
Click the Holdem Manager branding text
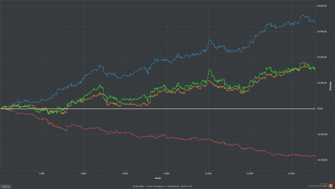318,186
